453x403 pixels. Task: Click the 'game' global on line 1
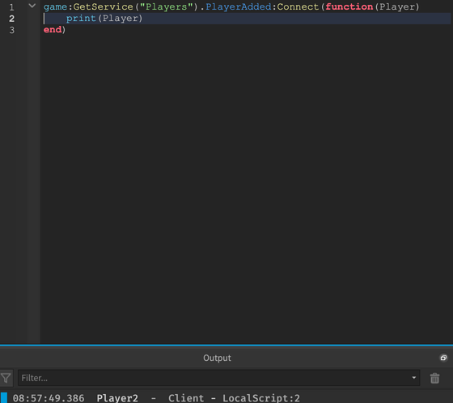(x=55, y=7)
